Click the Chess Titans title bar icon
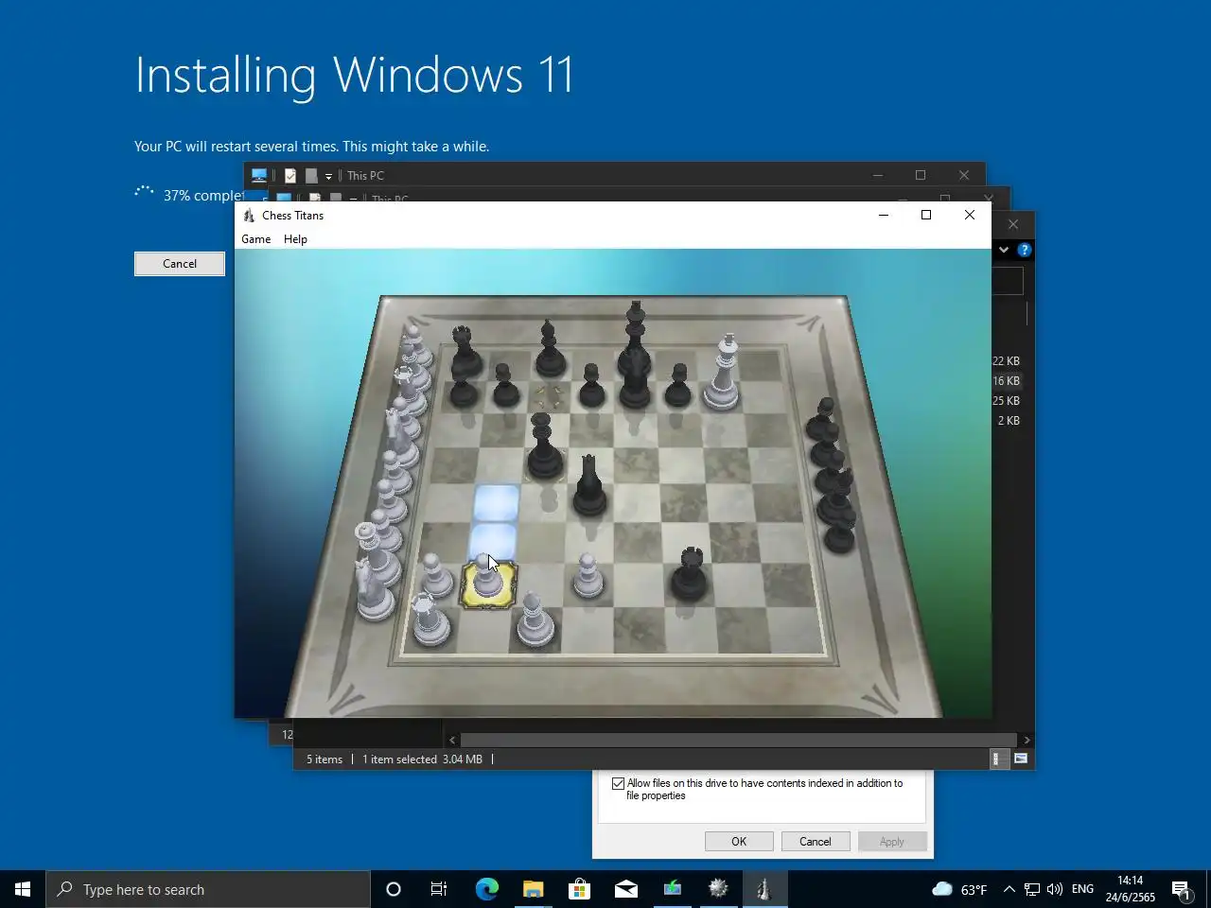The image size is (1211, 908). point(249,216)
